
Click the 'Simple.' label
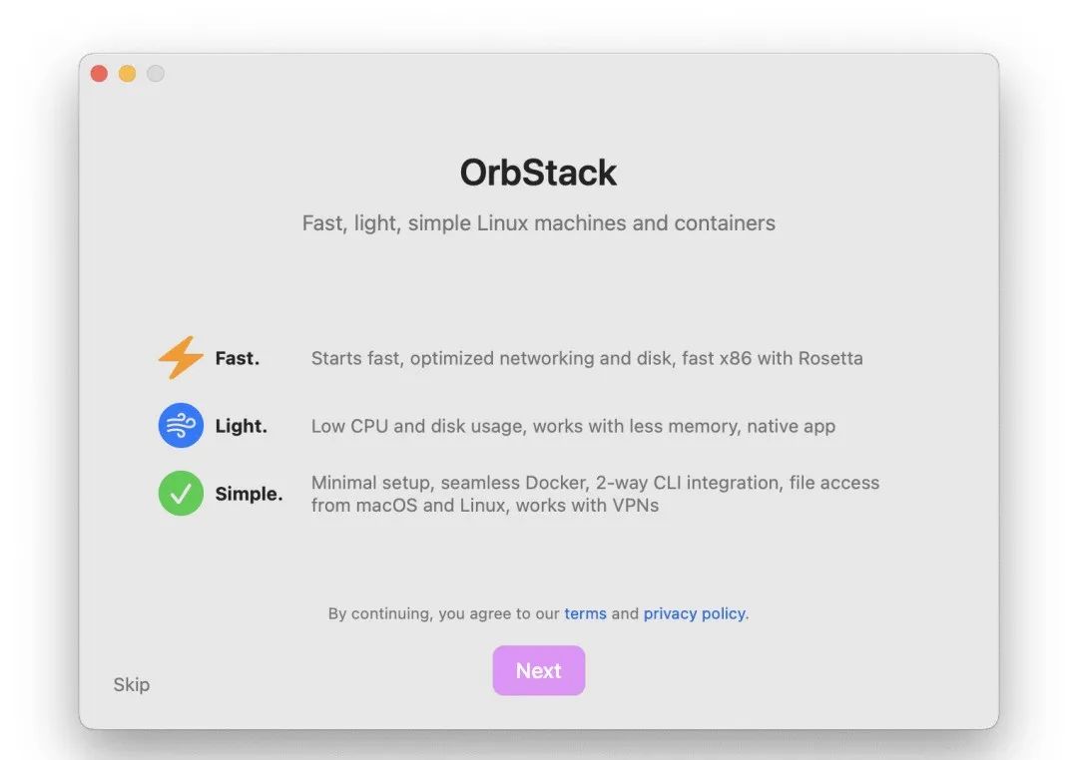click(249, 494)
